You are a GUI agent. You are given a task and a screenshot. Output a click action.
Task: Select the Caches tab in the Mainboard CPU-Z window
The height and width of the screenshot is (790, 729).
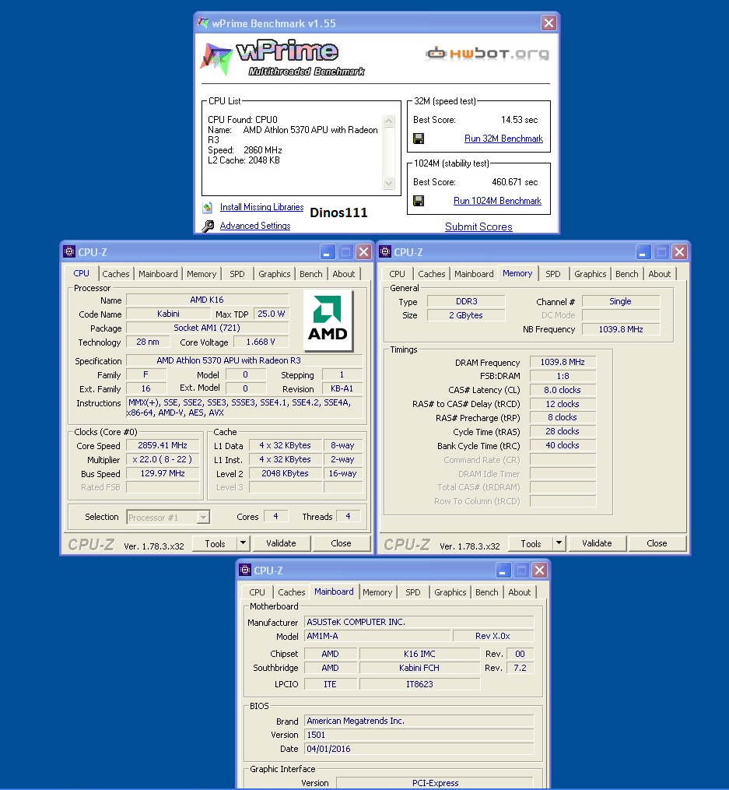click(x=292, y=592)
